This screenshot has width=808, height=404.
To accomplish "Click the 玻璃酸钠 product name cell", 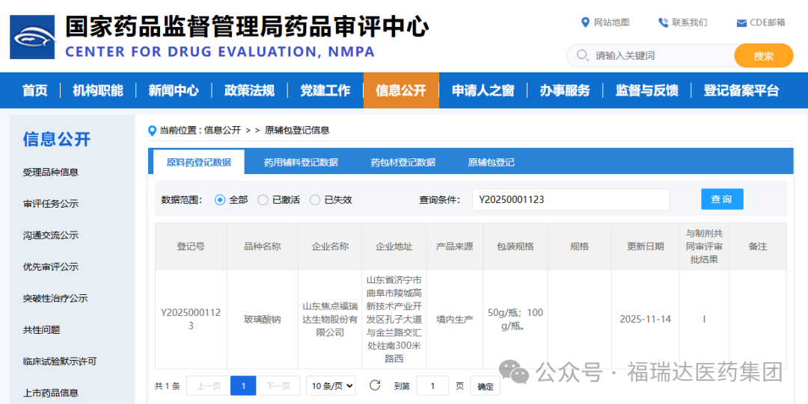I will pos(263,320).
